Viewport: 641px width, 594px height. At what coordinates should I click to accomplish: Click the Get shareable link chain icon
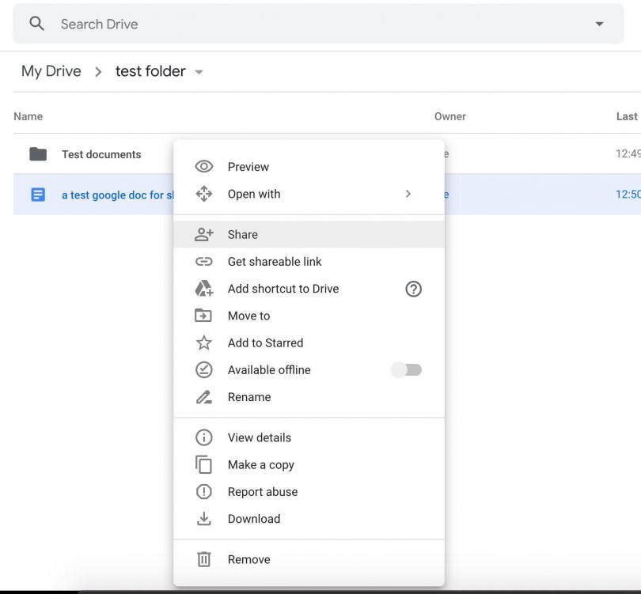click(204, 261)
